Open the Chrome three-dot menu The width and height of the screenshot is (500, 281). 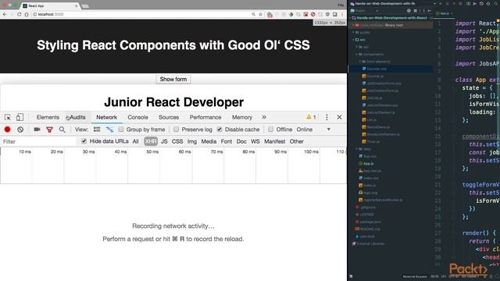pos(342,14)
